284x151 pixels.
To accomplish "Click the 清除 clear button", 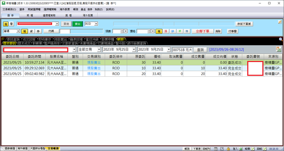I will coord(218,31).
